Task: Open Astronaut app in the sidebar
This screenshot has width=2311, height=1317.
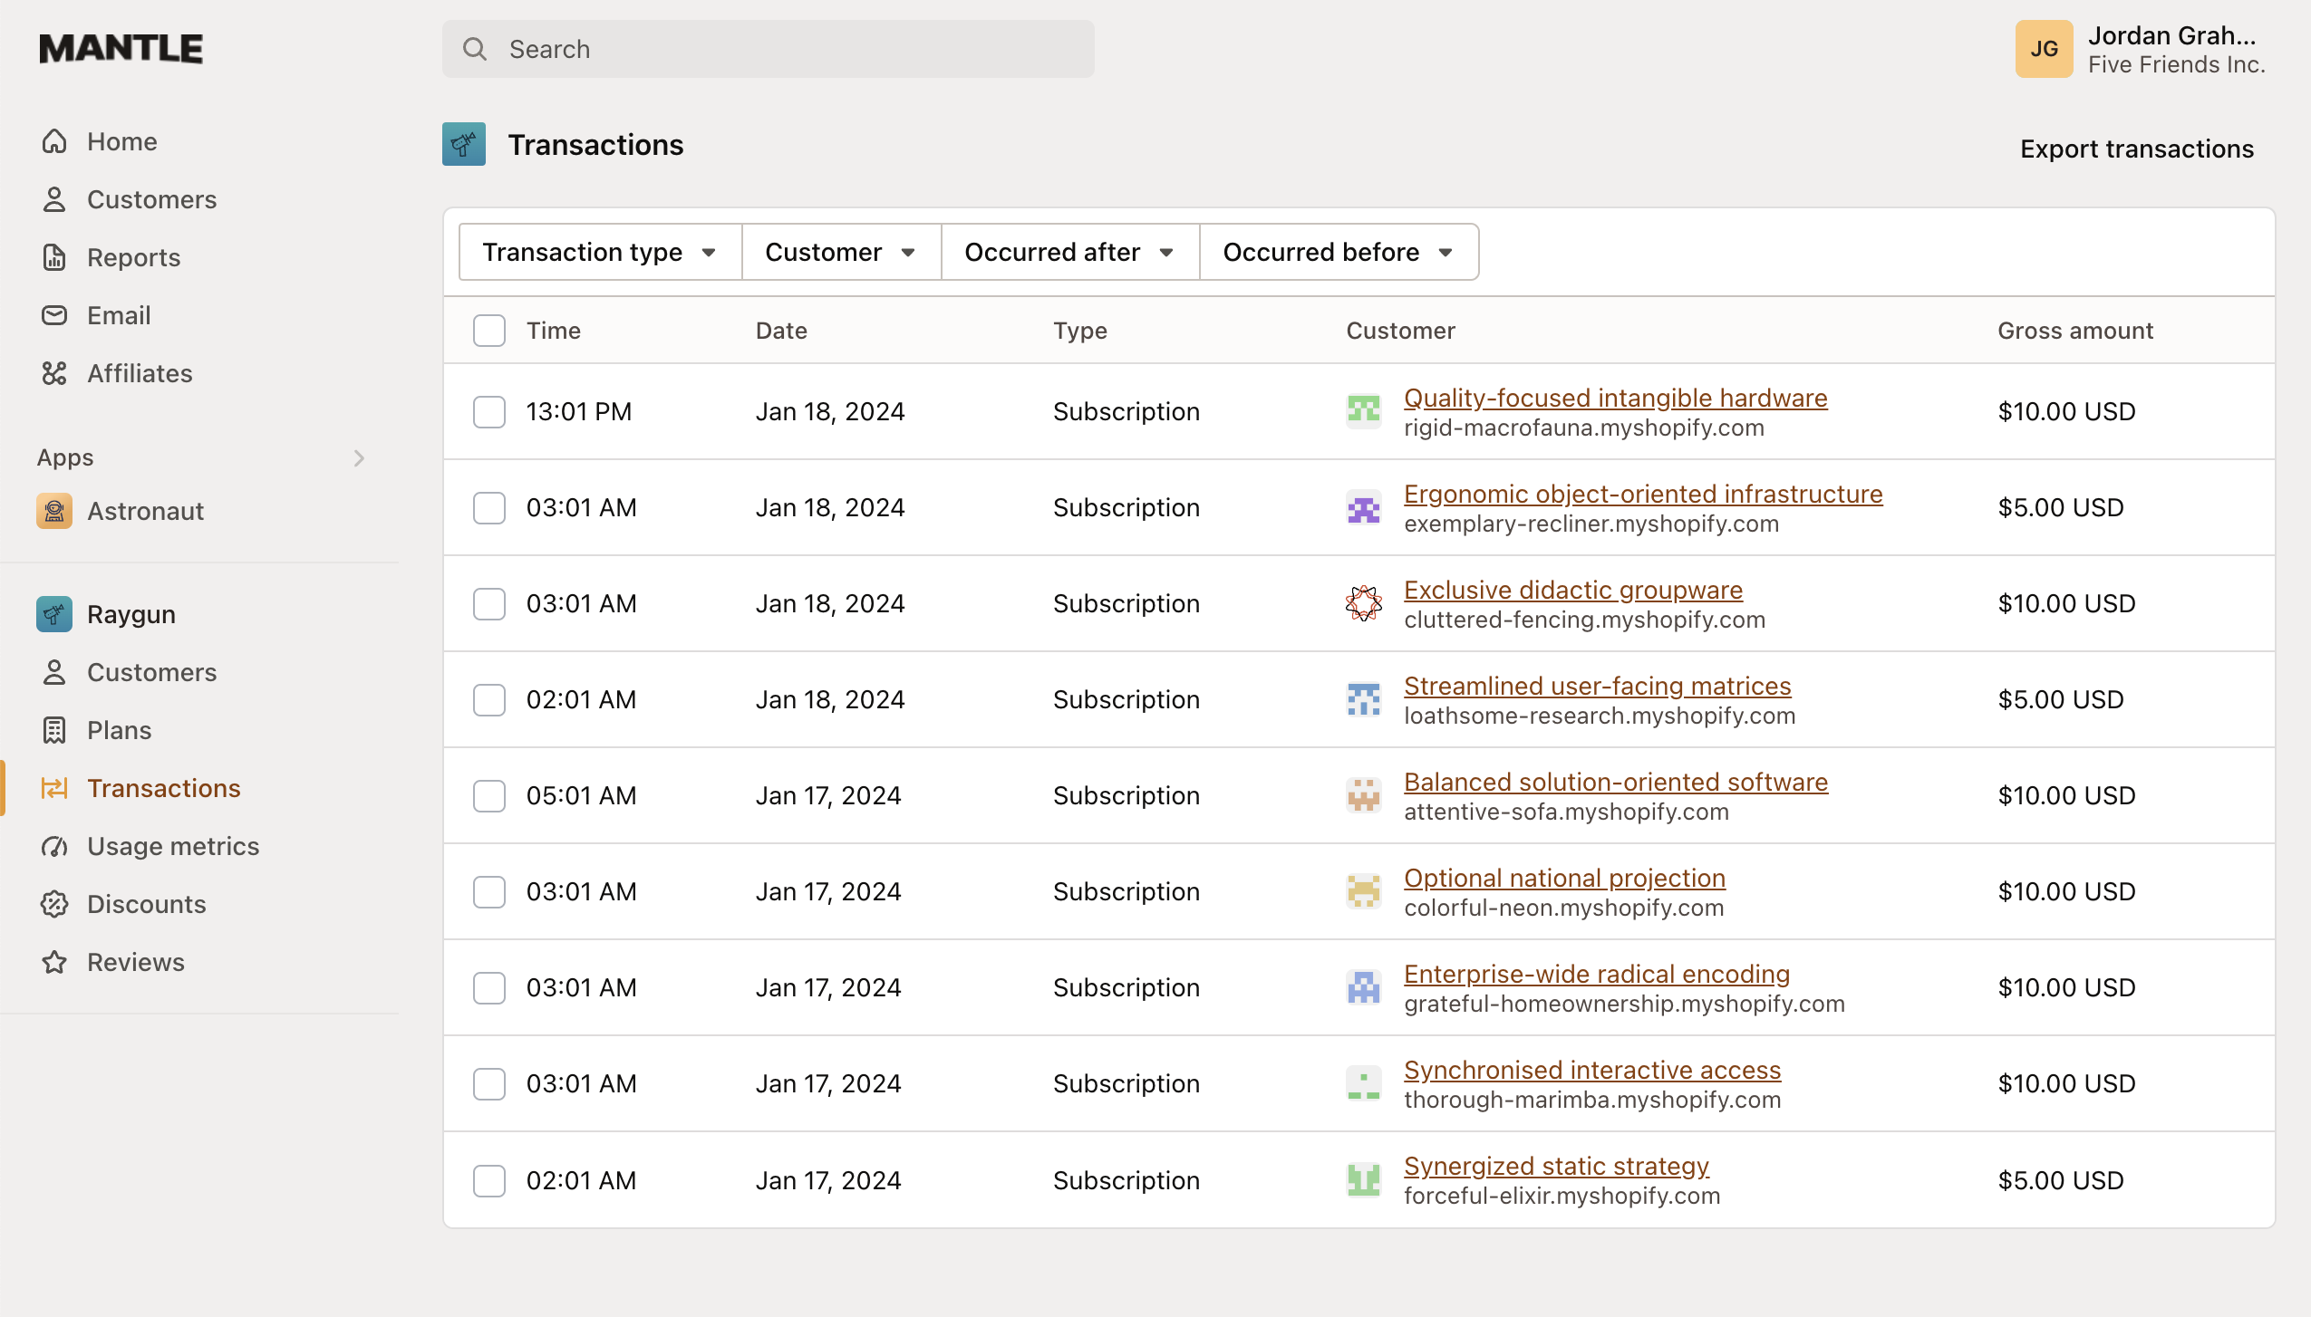Action: point(145,511)
